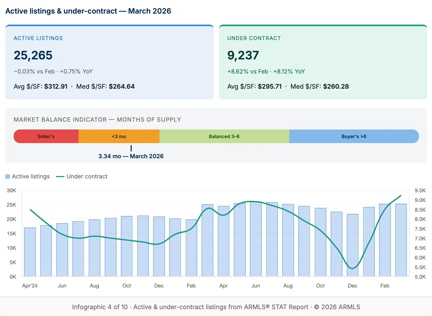The image size is (432, 316).
Task: Click the Balanced 3–6 gauge segment
Action: pyautogui.click(x=224, y=136)
